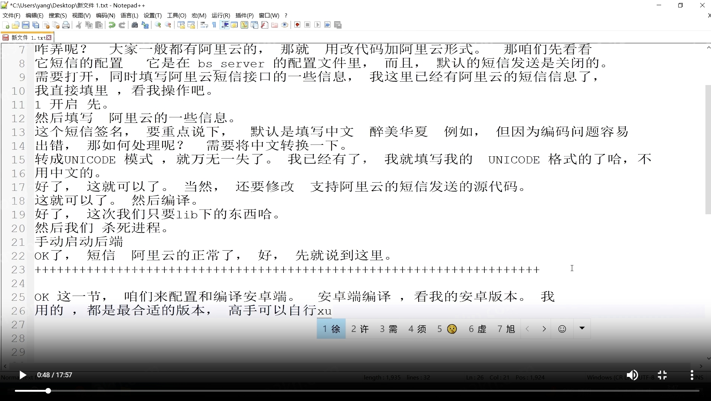Image resolution: width=711 pixels, height=401 pixels.
Task: Click the Save All toolbar icon
Action: [36, 25]
